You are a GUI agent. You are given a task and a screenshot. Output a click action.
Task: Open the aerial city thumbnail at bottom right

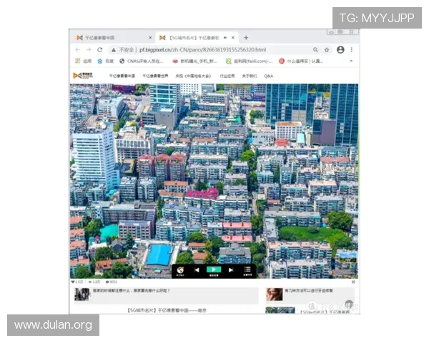pos(280,310)
